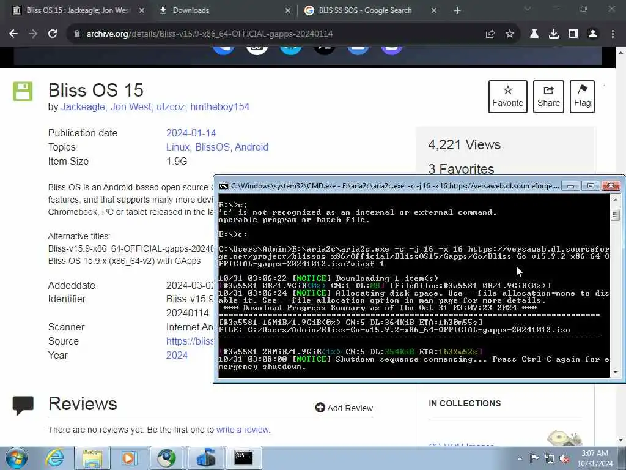This screenshot has width=626, height=470.
Task: Click the 3 Favorites text
Action: point(461,169)
